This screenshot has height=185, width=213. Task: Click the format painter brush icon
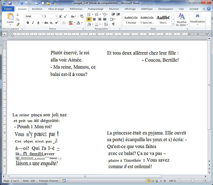pos(18,24)
